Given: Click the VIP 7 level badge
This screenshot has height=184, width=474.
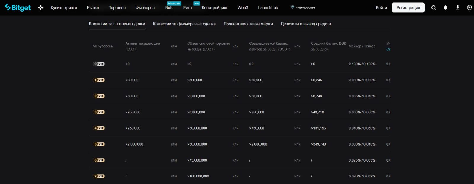Looking at the screenshot, I should point(99,176).
